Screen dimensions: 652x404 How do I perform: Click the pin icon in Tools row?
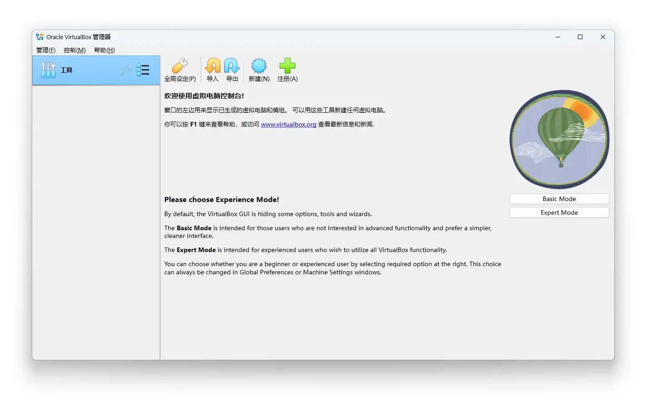[x=126, y=70]
